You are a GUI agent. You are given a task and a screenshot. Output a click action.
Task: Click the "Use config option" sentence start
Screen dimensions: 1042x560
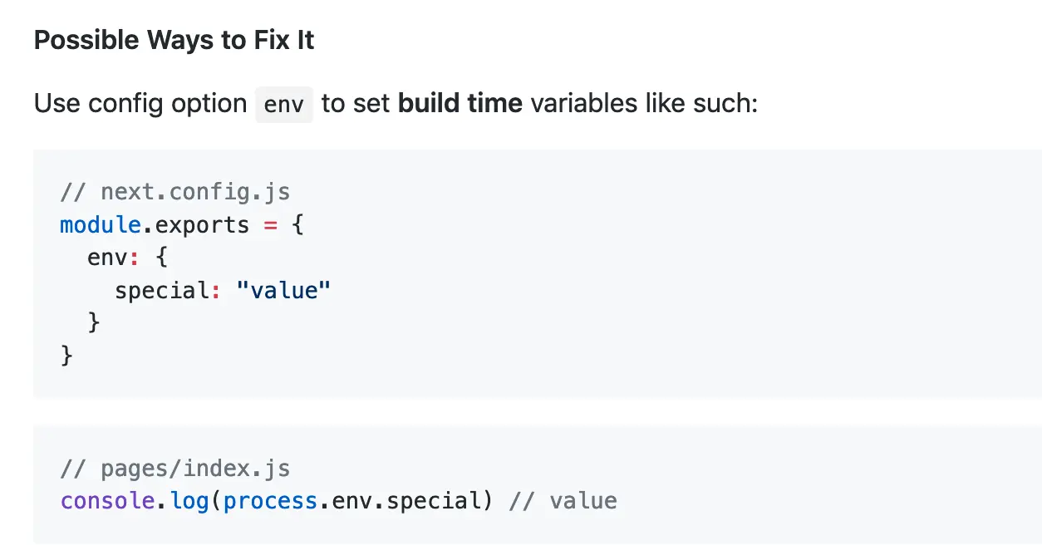coord(140,104)
